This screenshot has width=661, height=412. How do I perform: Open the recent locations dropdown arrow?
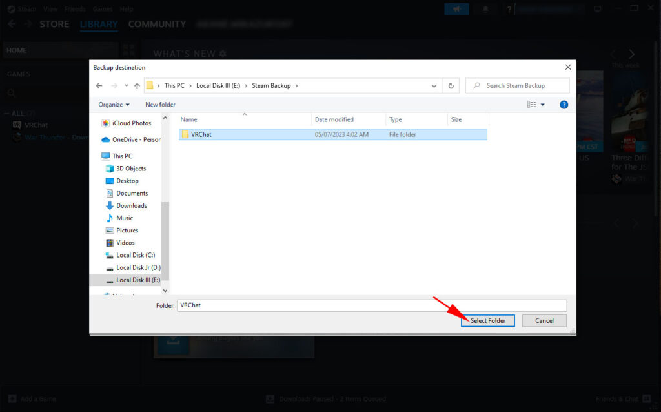click(126, 86)
